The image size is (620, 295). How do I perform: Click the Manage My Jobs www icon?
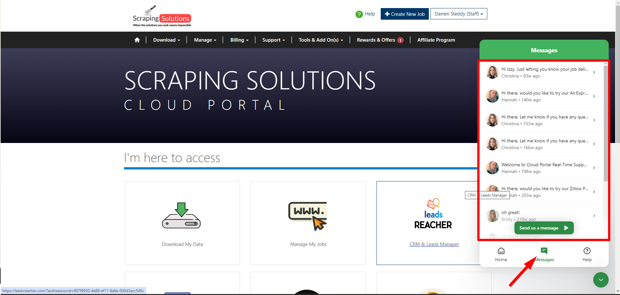tap(308, 216)
